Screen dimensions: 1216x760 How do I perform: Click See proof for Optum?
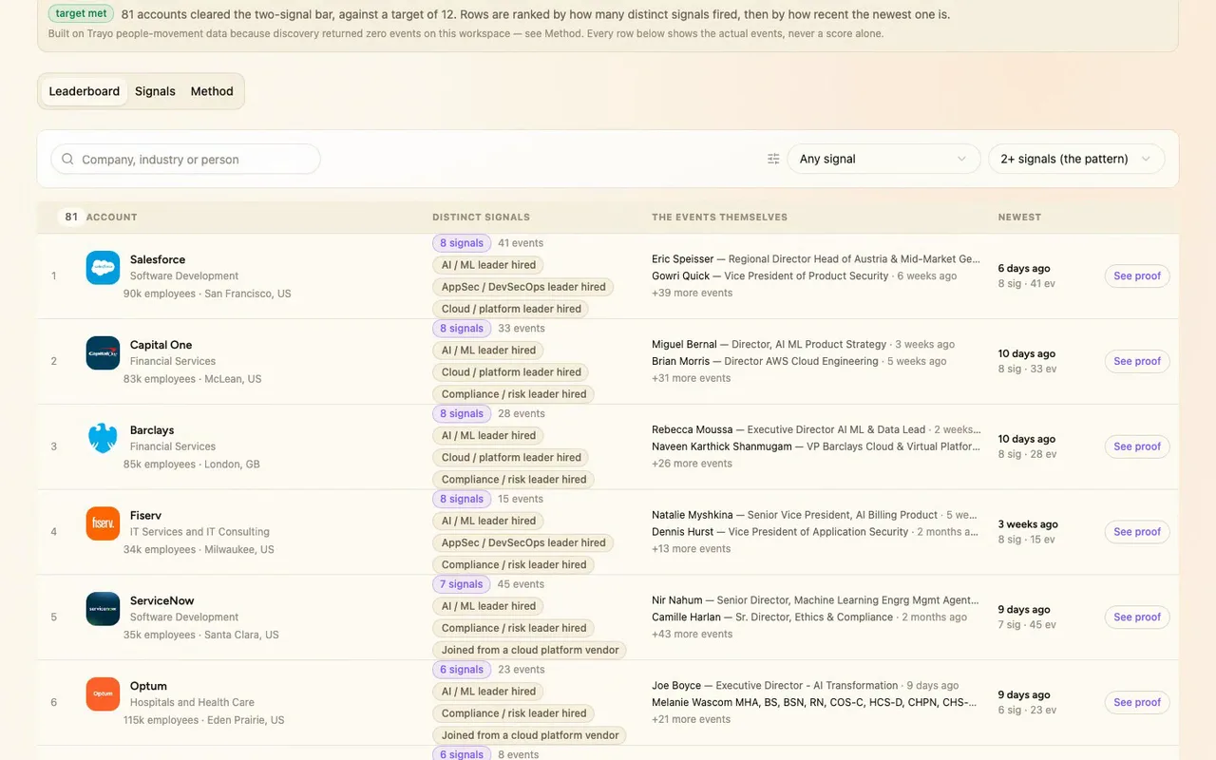(1137, 702)
